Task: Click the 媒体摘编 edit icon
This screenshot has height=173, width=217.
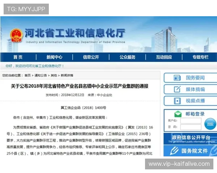Action: [x=177, y=89]
